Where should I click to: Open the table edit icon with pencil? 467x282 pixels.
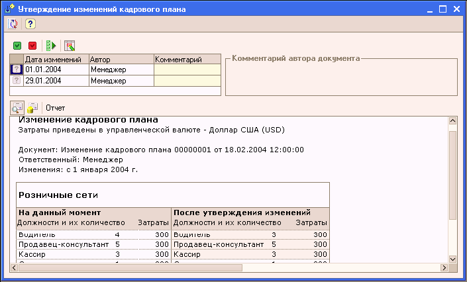point(69,46)
